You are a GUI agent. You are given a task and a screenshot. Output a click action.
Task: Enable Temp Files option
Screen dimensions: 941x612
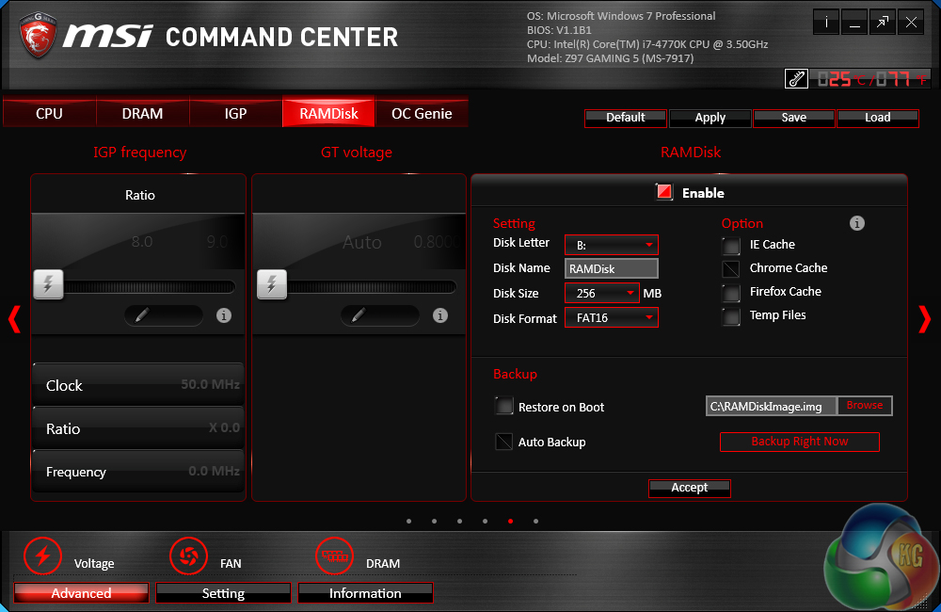731,316
